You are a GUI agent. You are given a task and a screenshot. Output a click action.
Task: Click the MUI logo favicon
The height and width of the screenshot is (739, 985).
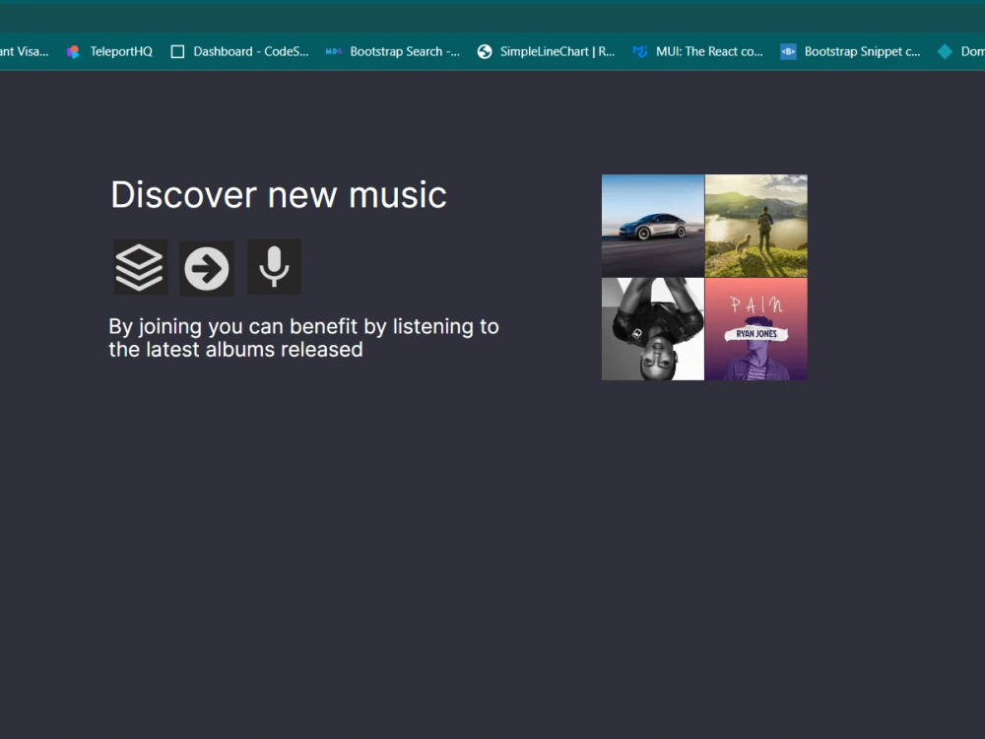(x=640, y=51)
